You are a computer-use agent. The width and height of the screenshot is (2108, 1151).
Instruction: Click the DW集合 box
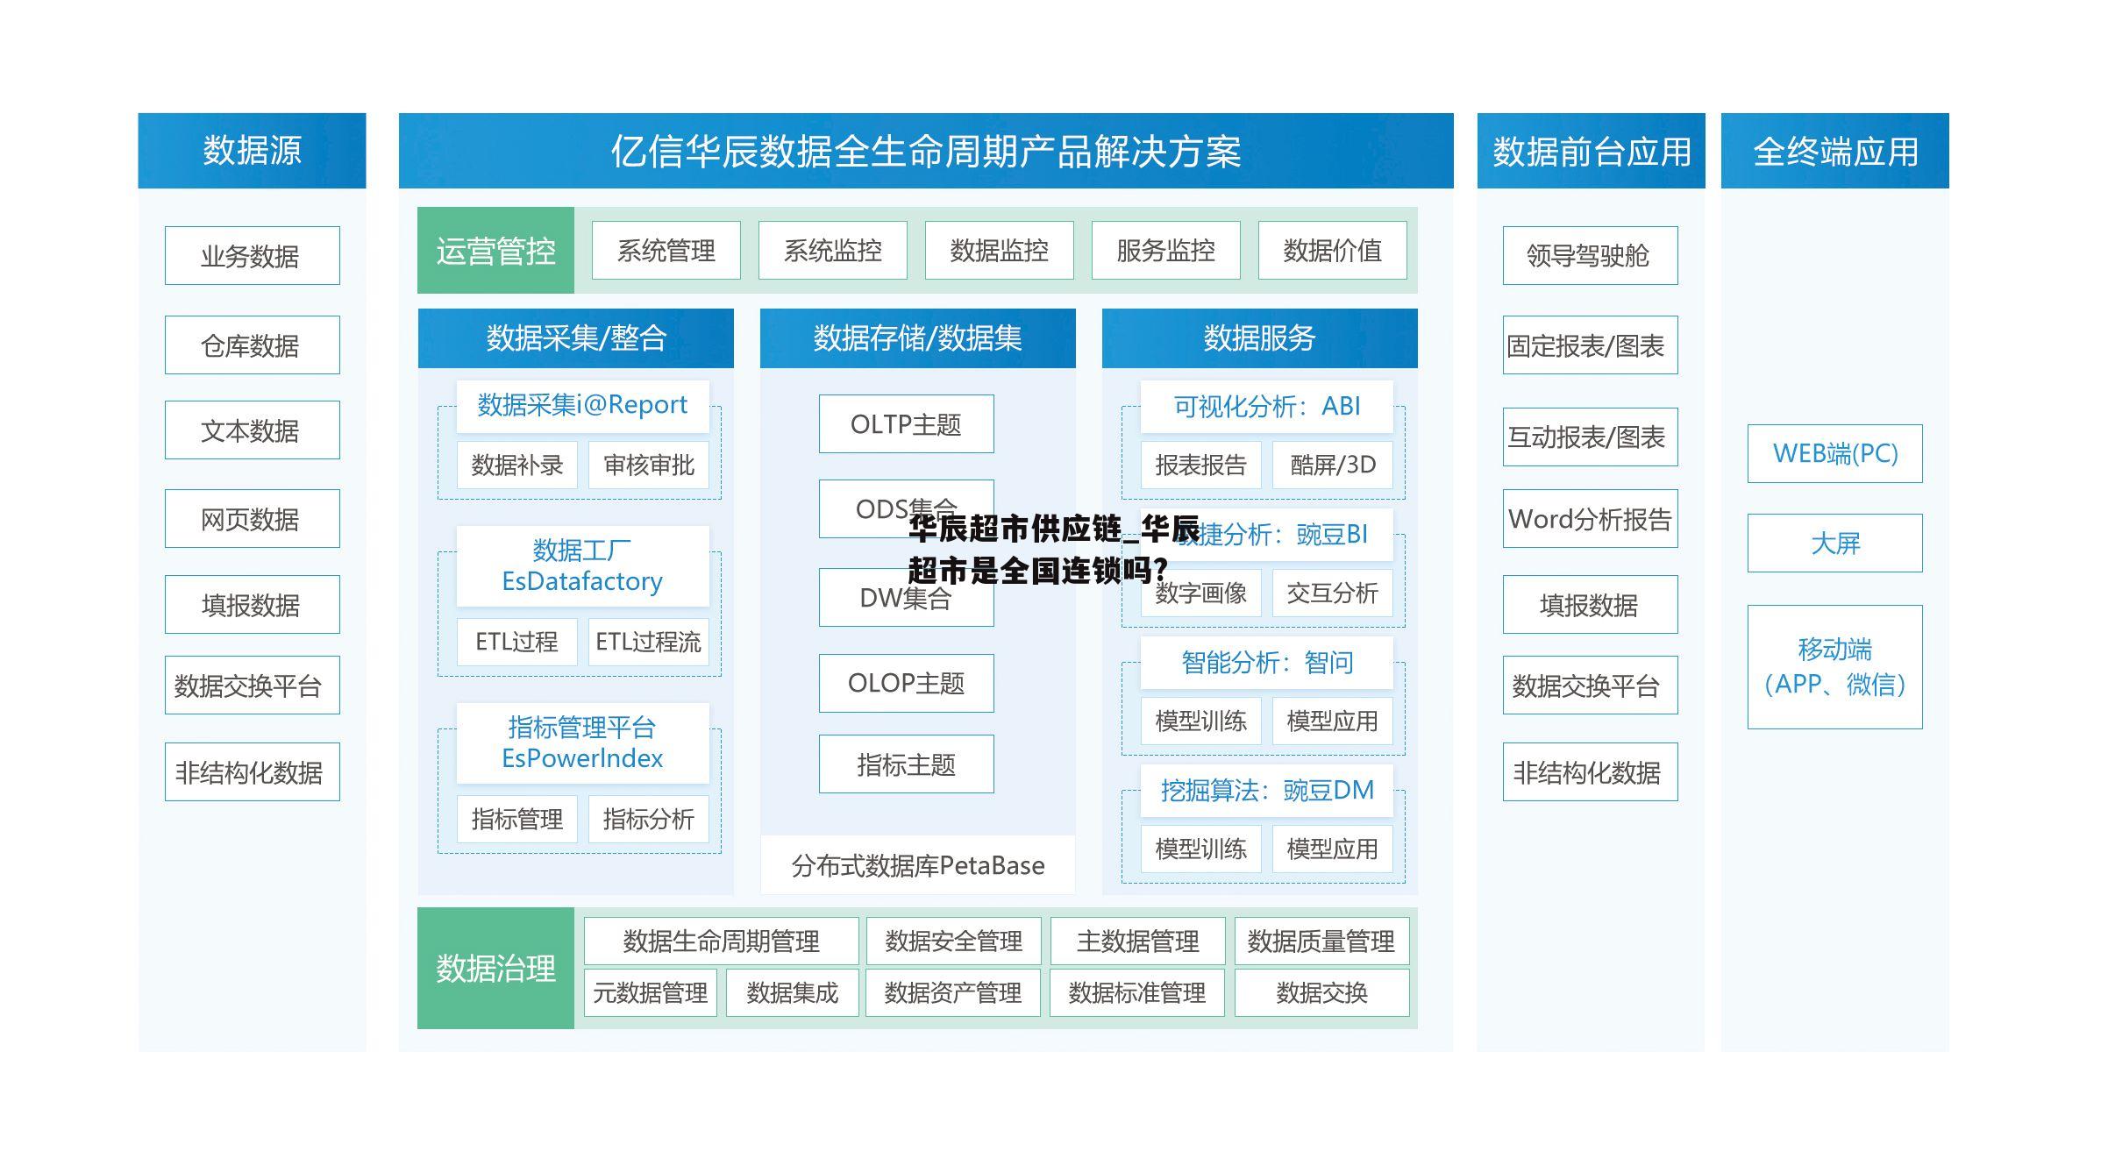pyautogui.click(x=907, y=597)
